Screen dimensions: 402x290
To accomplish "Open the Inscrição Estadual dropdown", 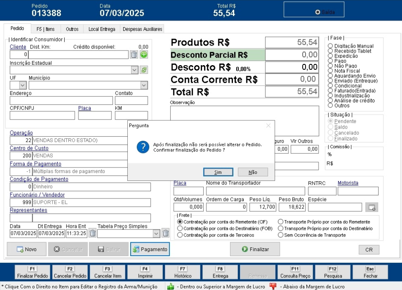I will pos(134,70).
